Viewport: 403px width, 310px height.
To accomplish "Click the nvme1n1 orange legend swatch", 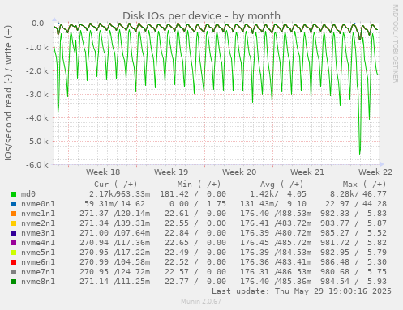I will [14, 214].
